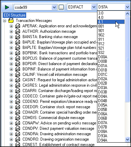Image resolution: width=131 pixels, height=147 pixels.
Task: Click the envelope icon for BAPLTE
Action: [18, 48]
